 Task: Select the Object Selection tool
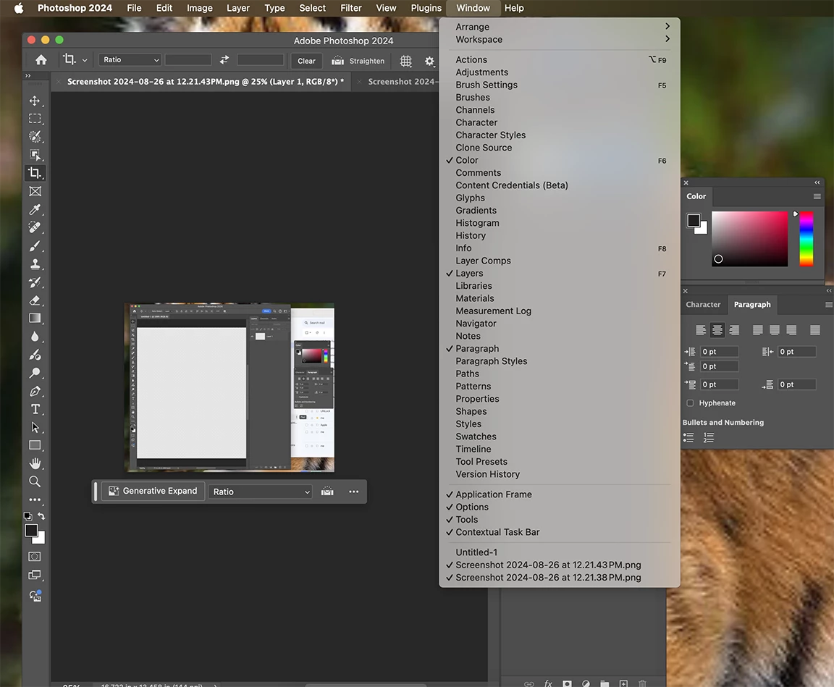coord(35,155)
